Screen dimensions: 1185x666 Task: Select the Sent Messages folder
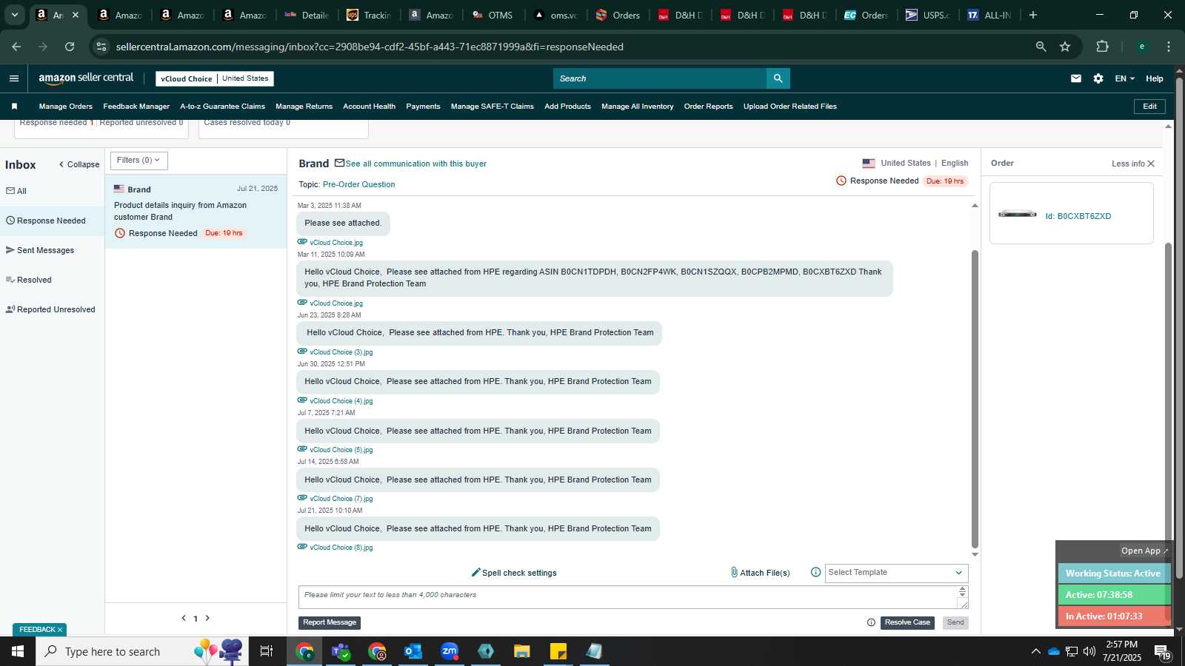pos(40,250)
